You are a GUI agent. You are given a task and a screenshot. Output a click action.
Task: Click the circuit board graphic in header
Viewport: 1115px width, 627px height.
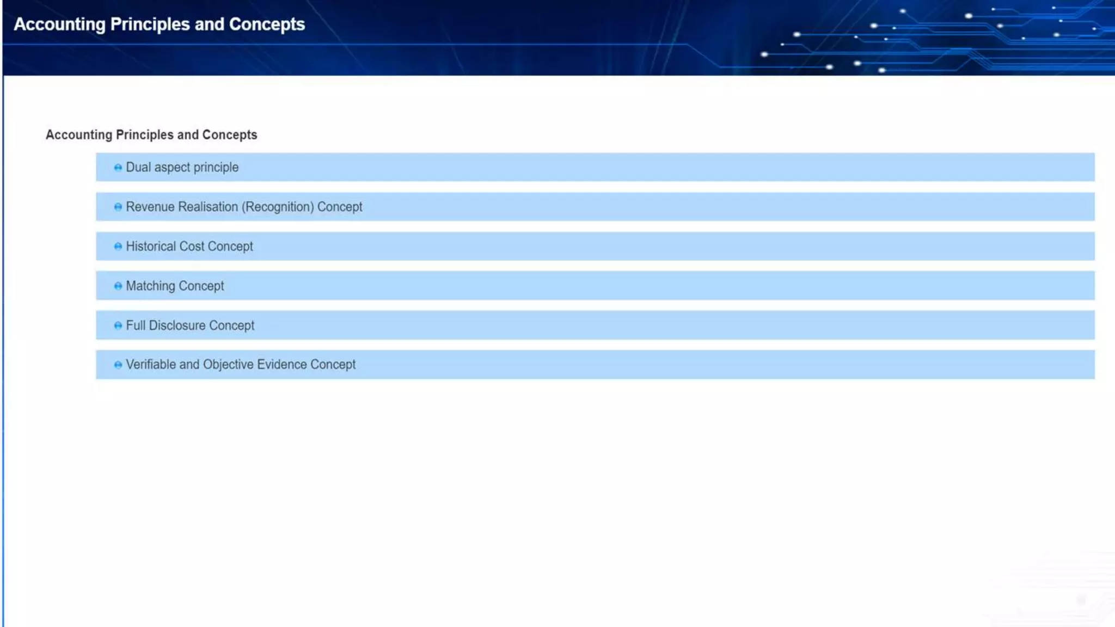pos(936,38)
